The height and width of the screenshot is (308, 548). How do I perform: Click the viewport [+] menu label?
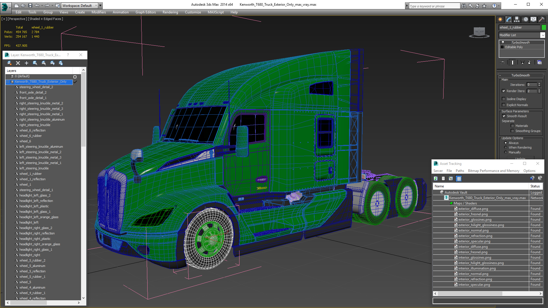pos(4,19)
